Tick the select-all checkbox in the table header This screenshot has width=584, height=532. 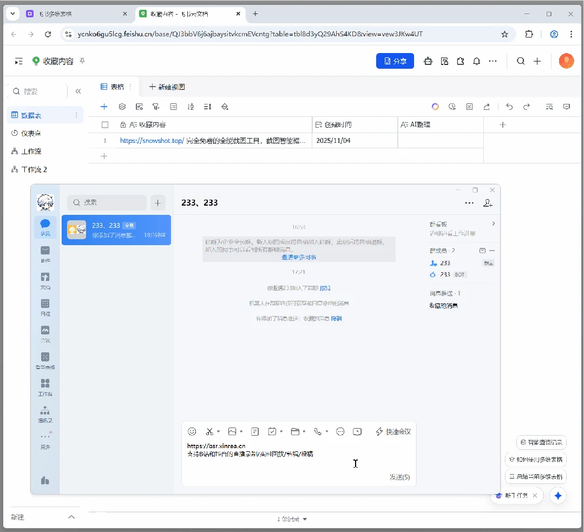point(105,125)
